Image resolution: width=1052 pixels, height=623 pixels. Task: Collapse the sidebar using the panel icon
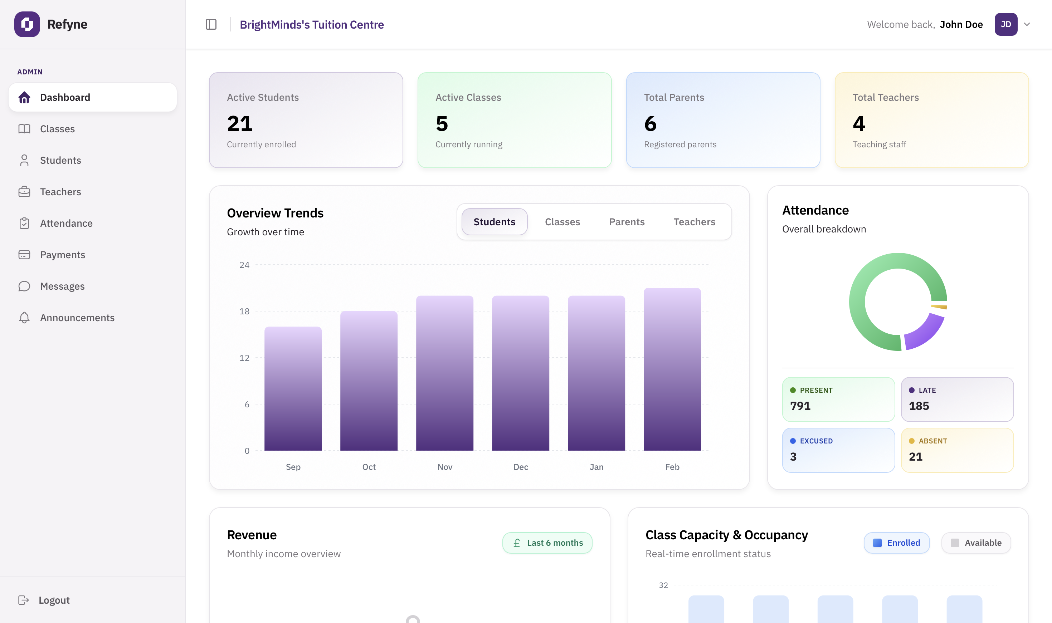click(x=210, y=24)
